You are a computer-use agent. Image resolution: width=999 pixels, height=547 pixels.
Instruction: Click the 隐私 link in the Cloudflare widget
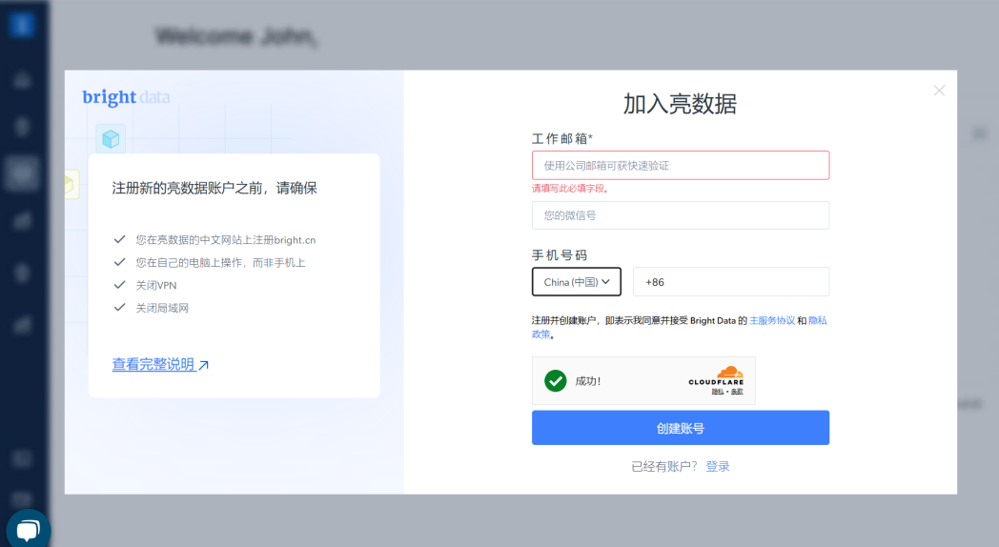click(x=718, y=392)
